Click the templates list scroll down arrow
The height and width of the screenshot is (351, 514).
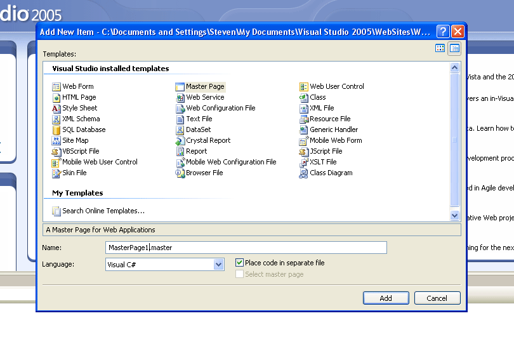point(454,216)
